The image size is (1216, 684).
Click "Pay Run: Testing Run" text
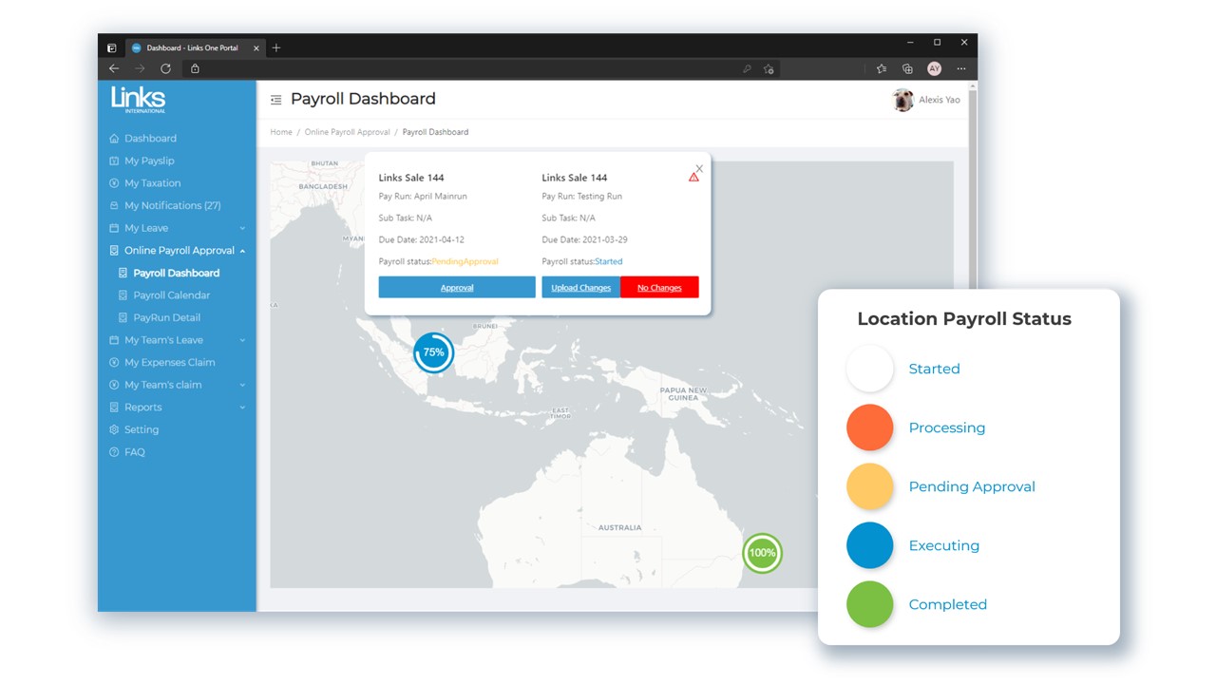coord(582,197)
